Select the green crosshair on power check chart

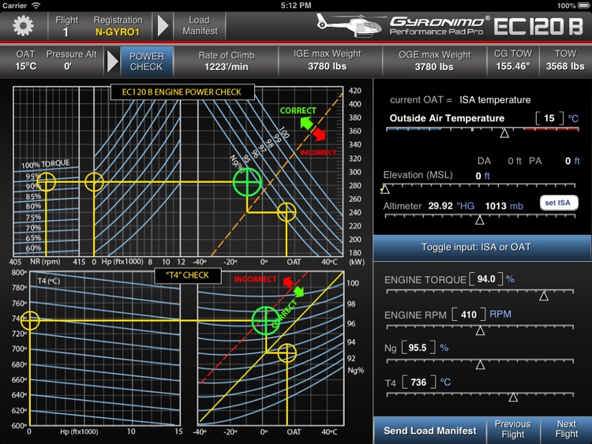(x=247, y=182)
